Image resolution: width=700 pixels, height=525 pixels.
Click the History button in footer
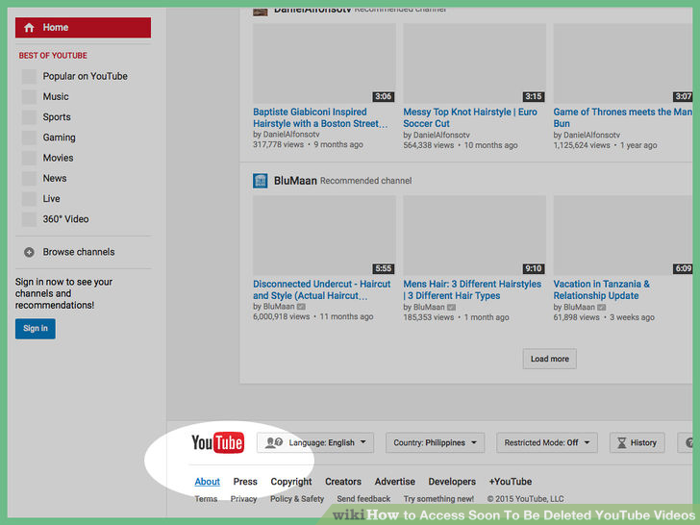[x=637, y=443]
